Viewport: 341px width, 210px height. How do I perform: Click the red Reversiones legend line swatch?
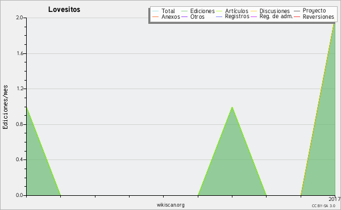(297, 16)
